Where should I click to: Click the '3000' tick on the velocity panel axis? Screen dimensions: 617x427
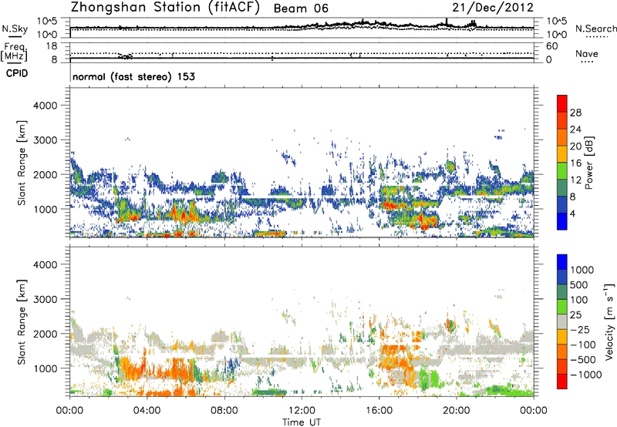coord(46,299)
